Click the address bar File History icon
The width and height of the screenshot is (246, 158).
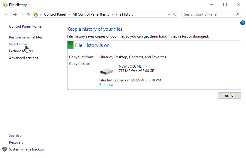(36, 14)
